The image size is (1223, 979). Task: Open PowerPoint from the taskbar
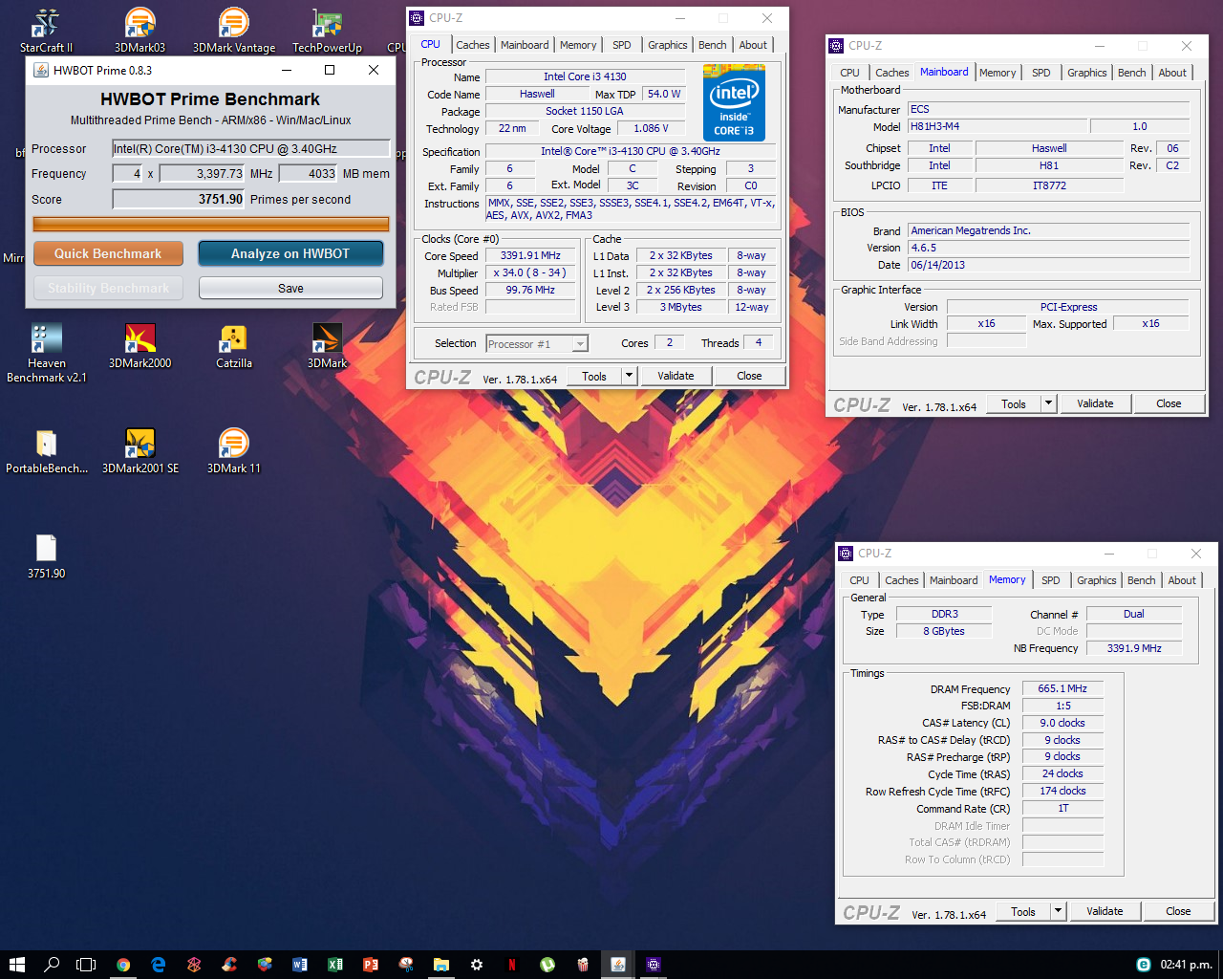371,965
